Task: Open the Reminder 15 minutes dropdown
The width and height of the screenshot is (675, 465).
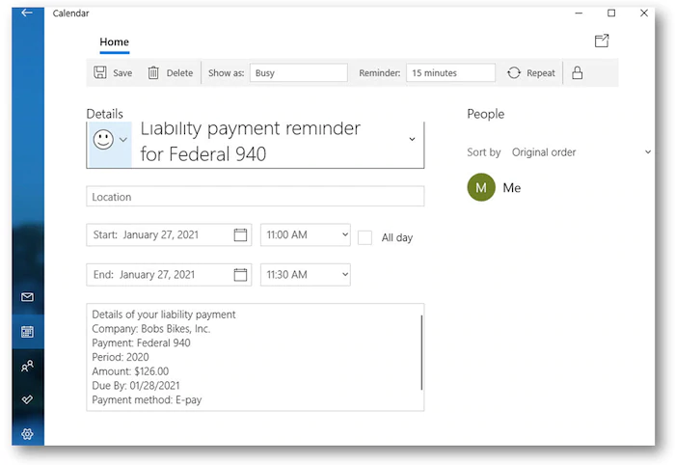Action: click(x=450, y=72)
